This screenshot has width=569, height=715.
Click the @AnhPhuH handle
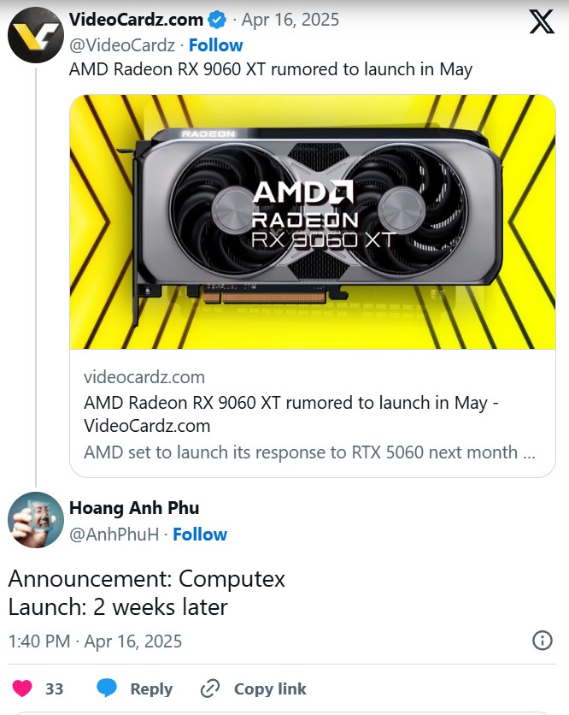114,534
